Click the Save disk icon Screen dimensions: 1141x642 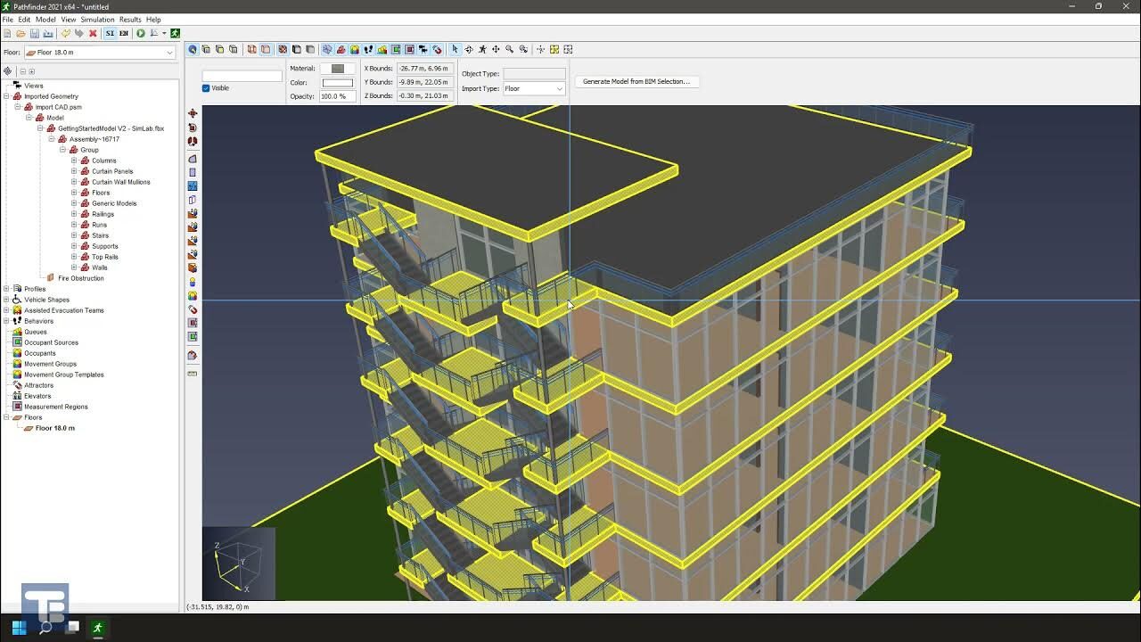34,34
